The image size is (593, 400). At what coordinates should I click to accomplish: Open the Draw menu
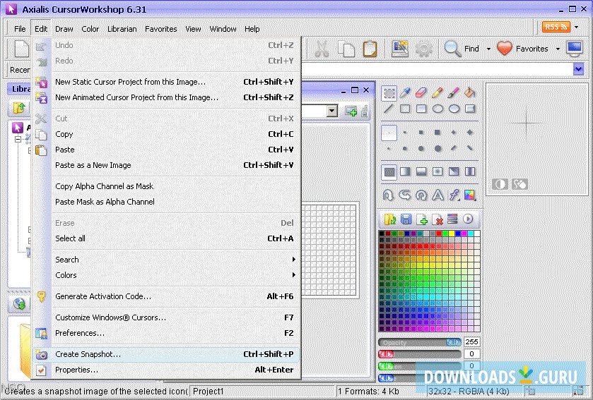[64, 29]
